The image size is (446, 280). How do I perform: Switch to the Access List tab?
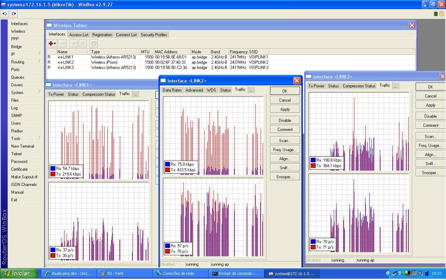click(x=78, y=35)
